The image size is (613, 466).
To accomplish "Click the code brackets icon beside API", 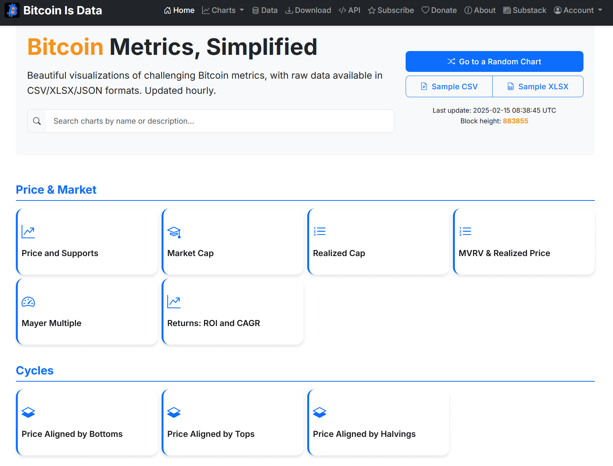I will tap(342, 10).
